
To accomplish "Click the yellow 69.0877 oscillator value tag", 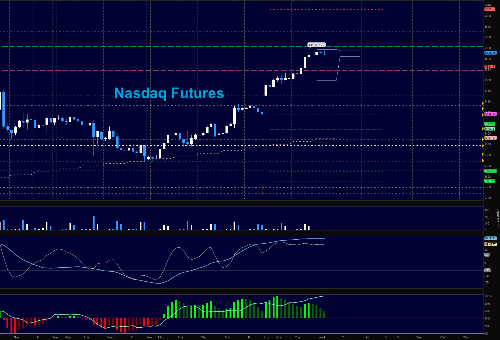I will [490, 244].
